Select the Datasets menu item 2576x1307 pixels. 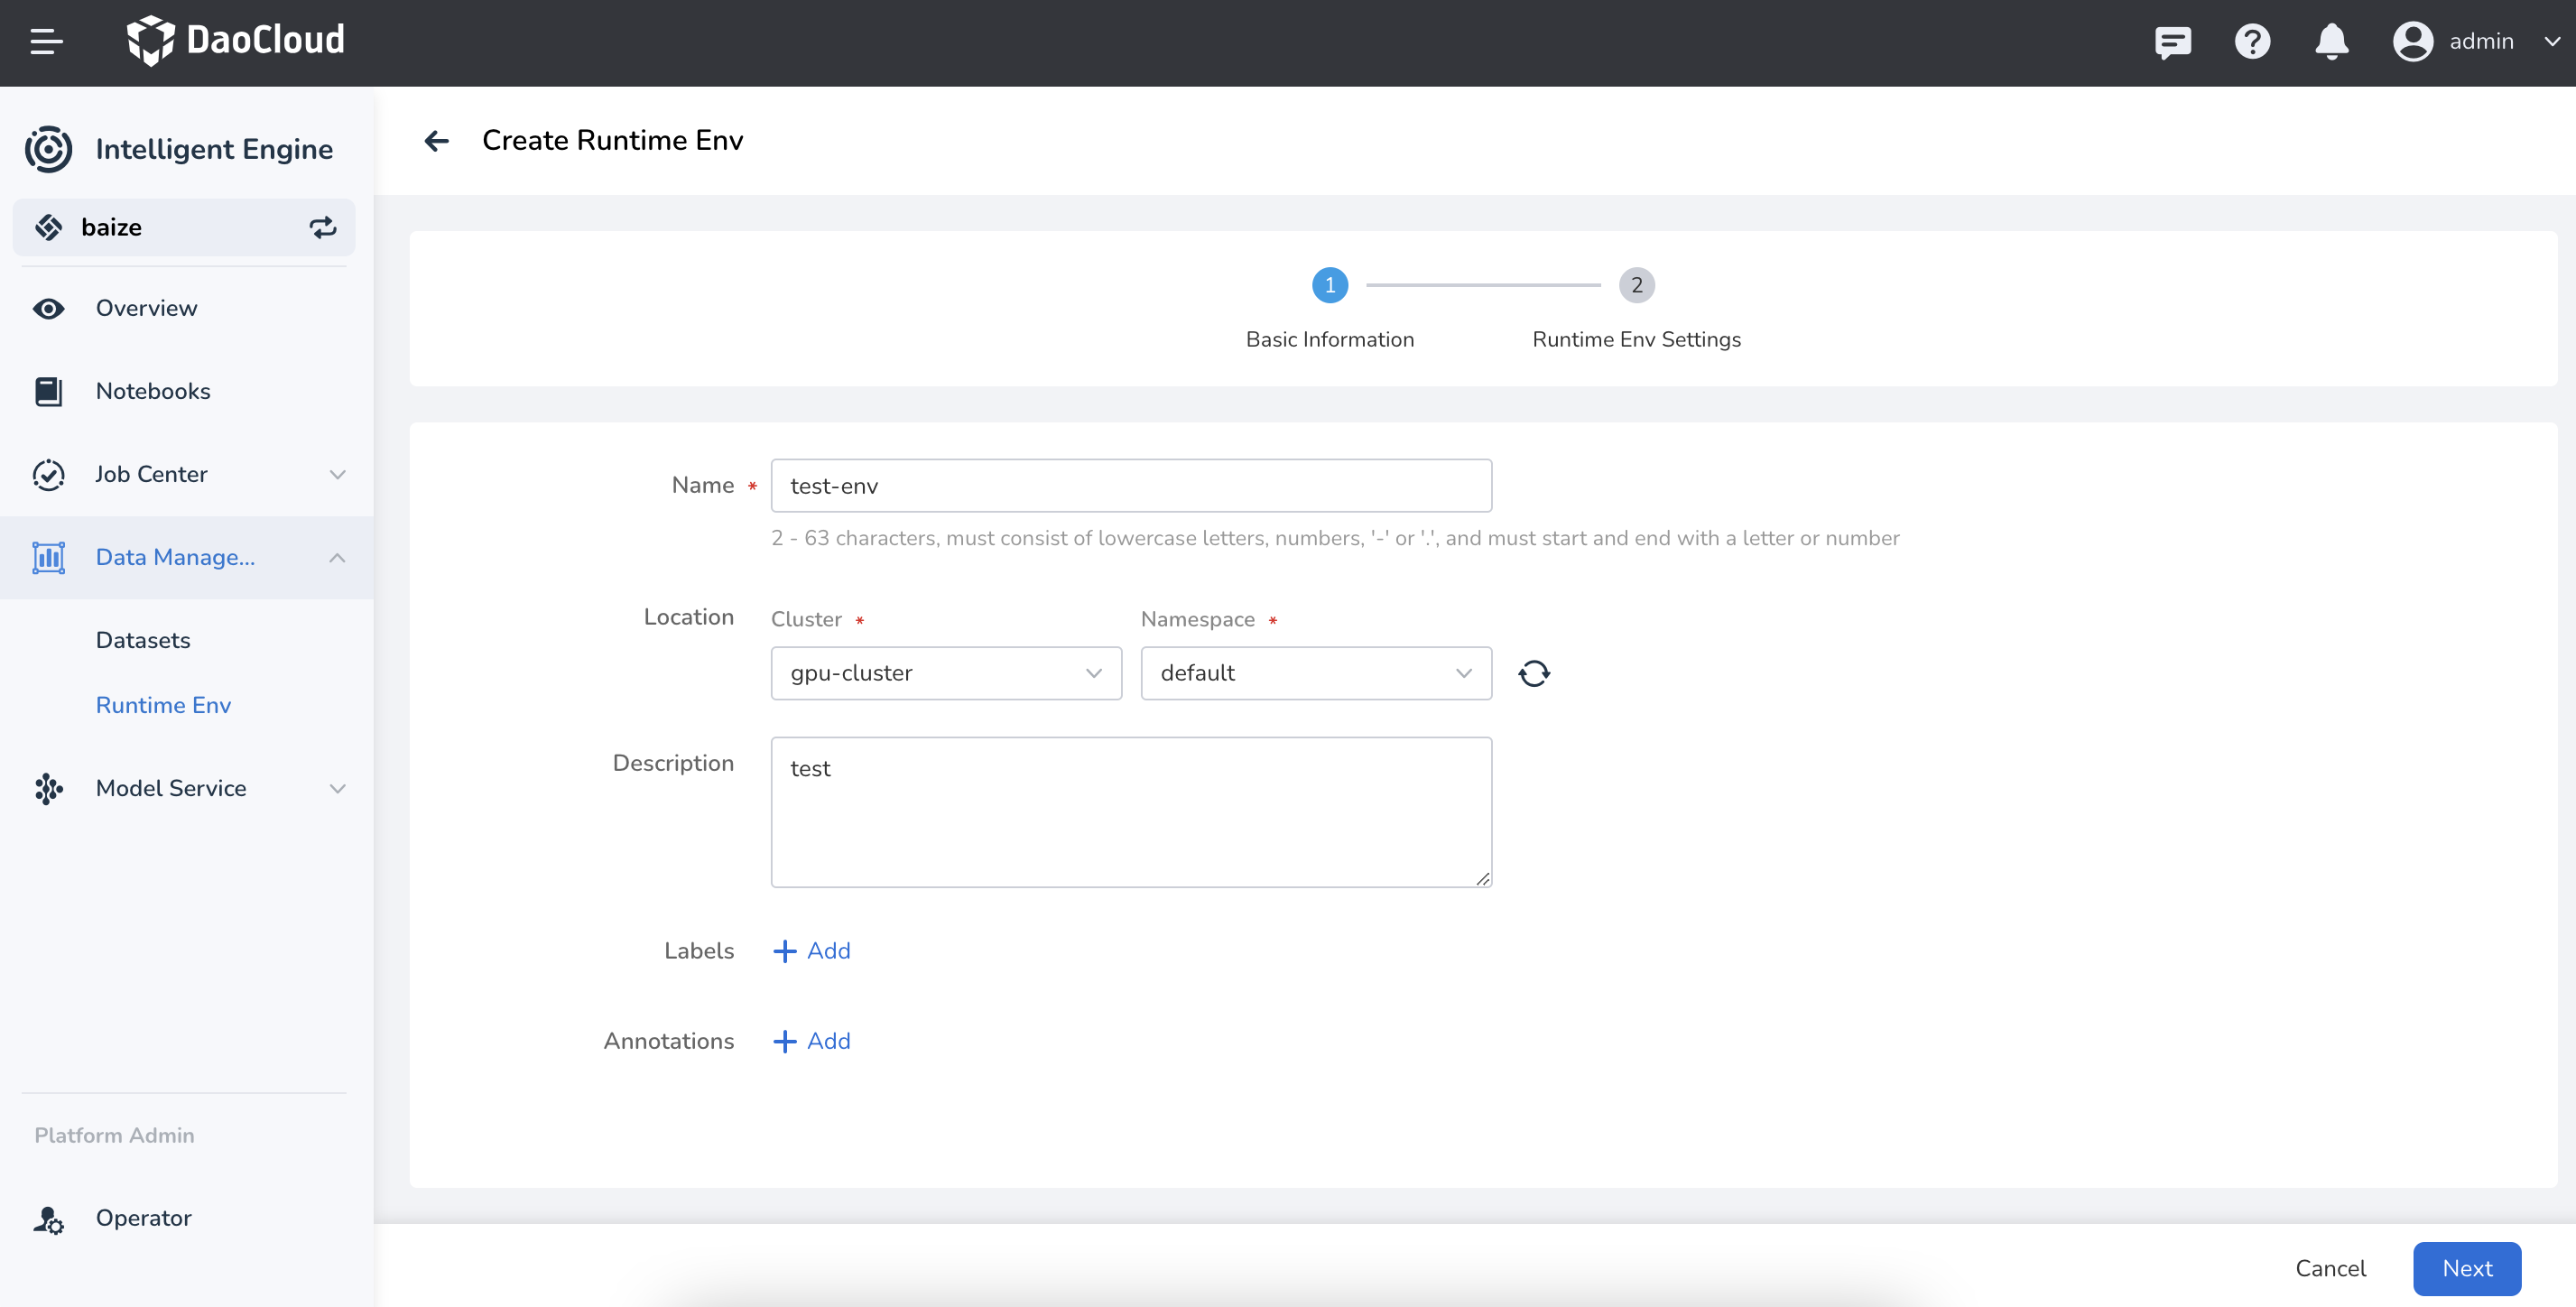144,638
